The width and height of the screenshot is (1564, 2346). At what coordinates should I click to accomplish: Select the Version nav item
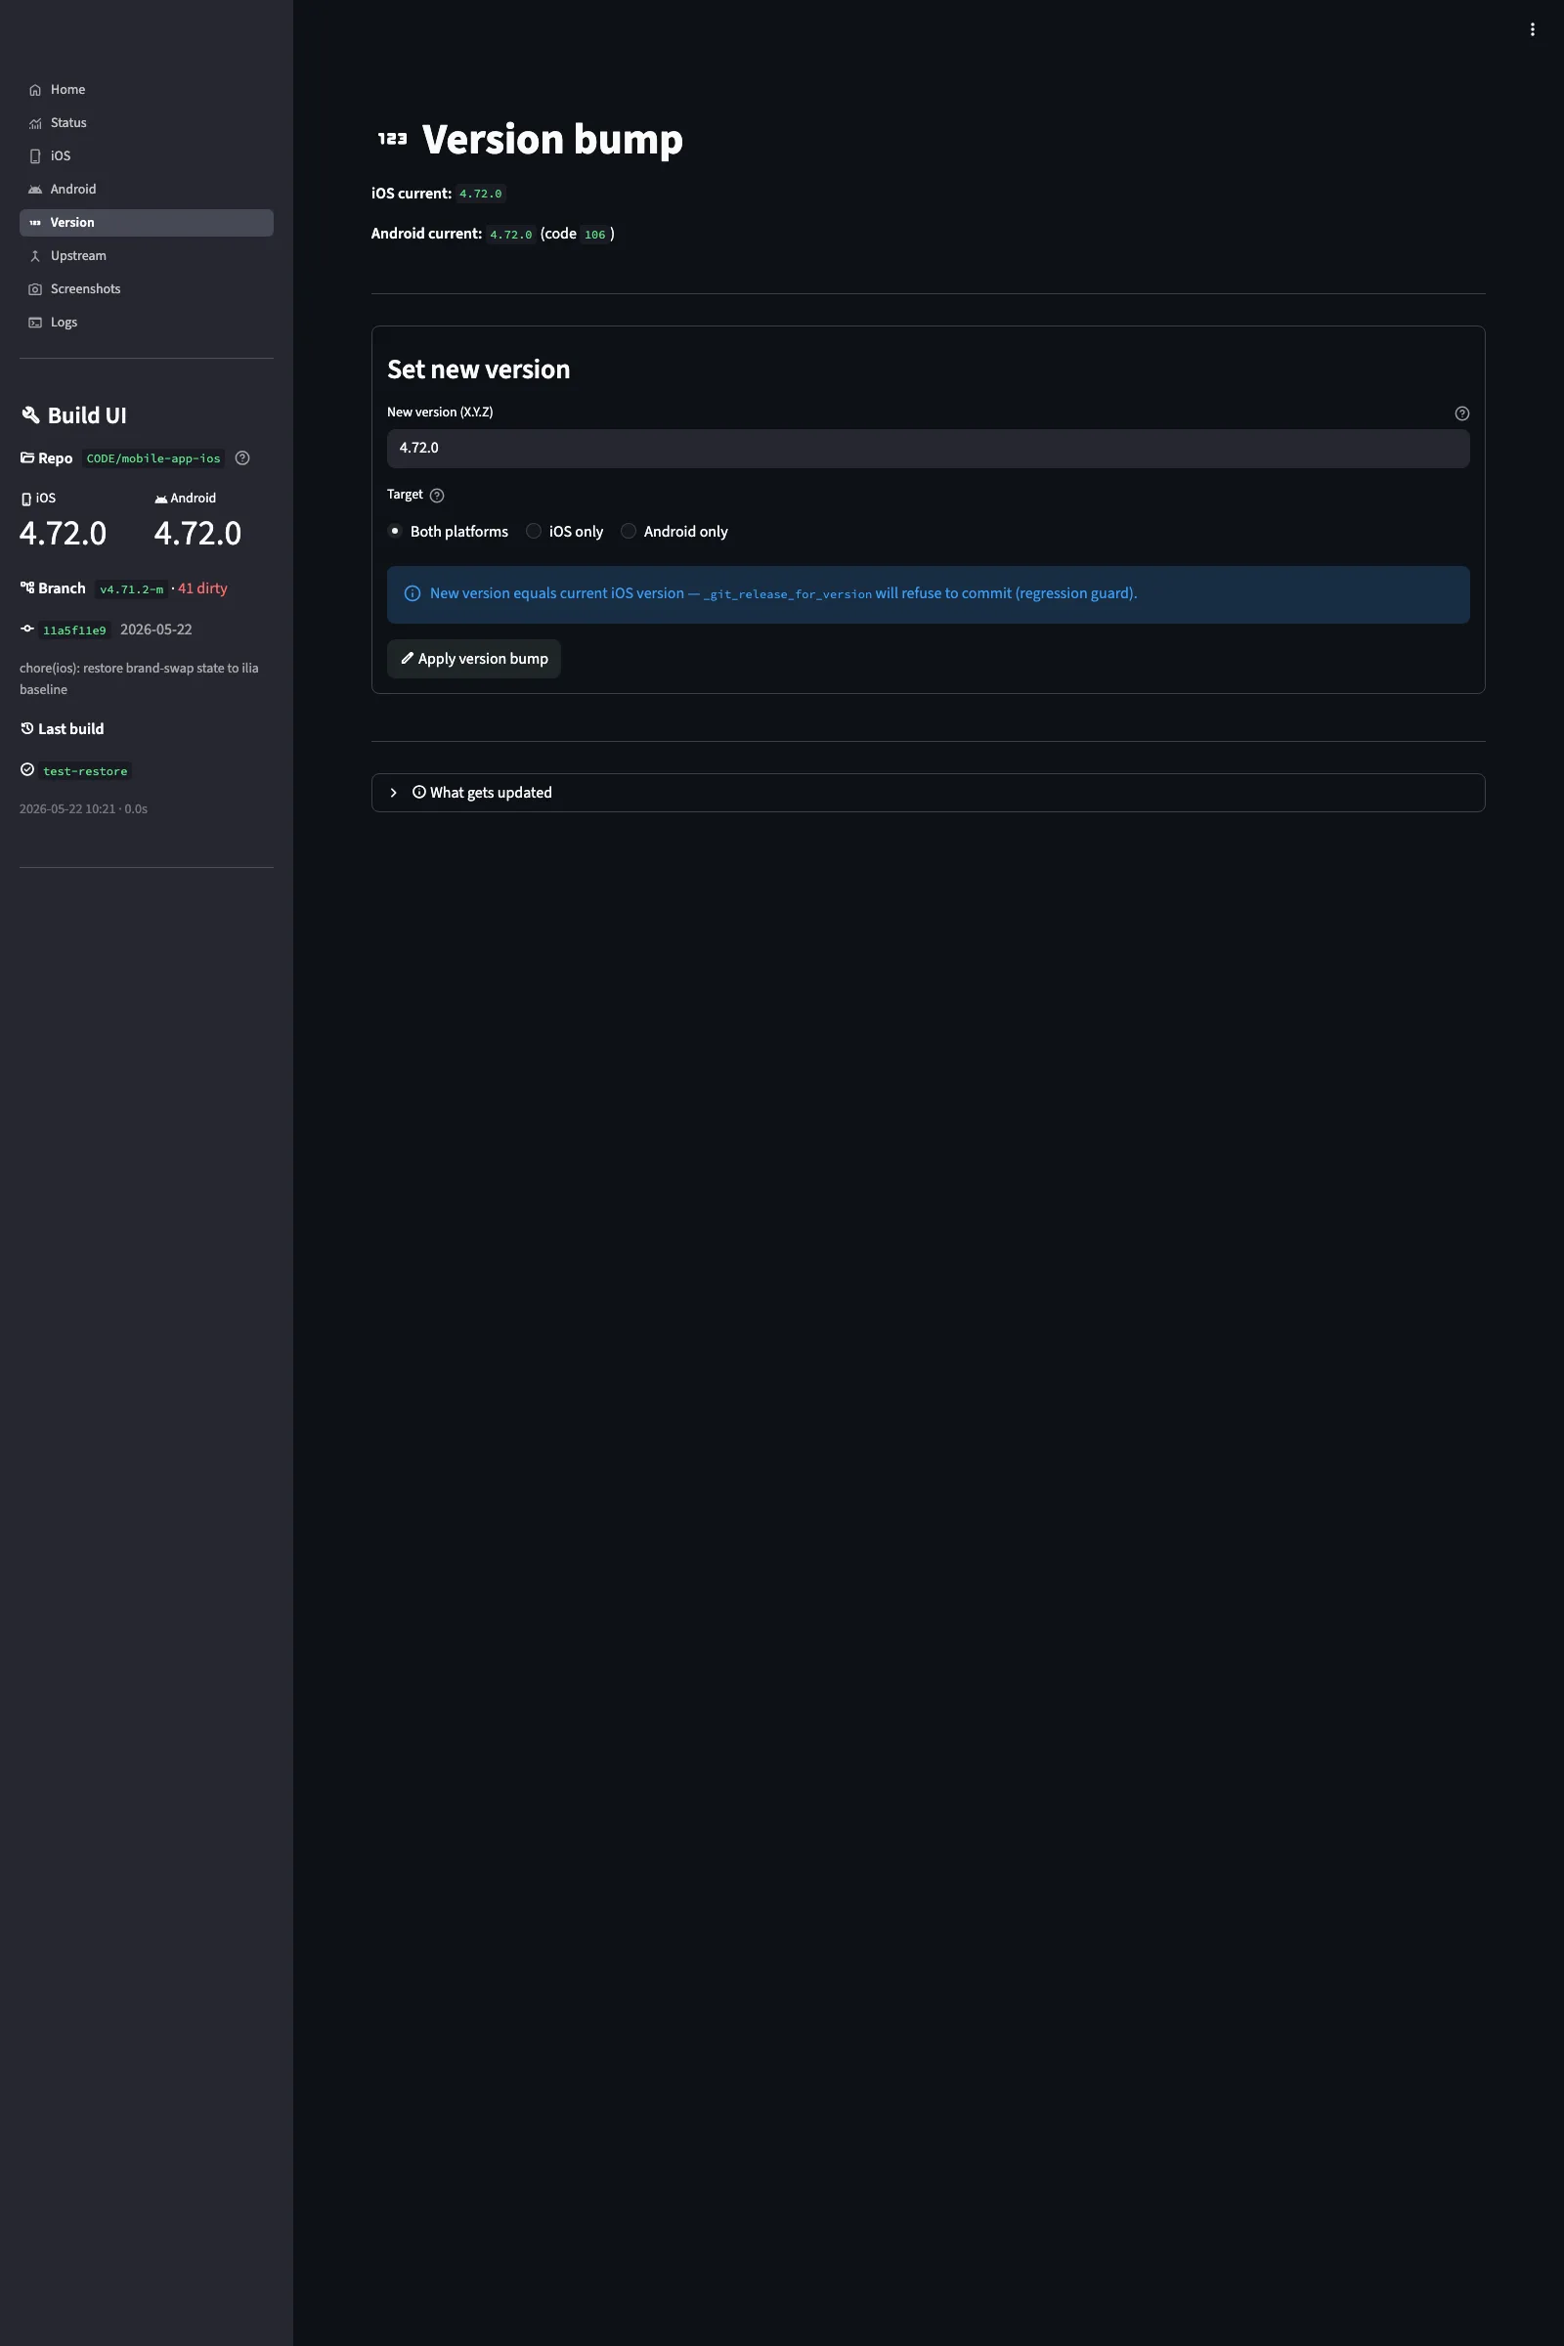point(146,223)
